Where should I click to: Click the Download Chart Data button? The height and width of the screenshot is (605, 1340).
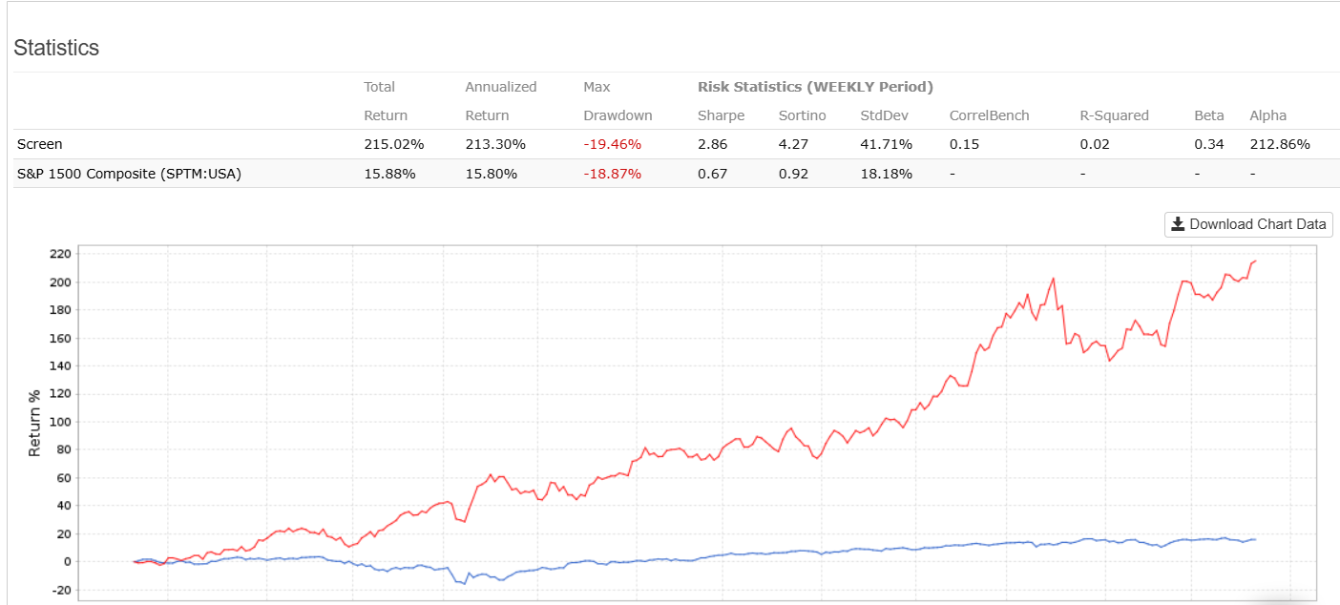click(x=1248, y=224)
